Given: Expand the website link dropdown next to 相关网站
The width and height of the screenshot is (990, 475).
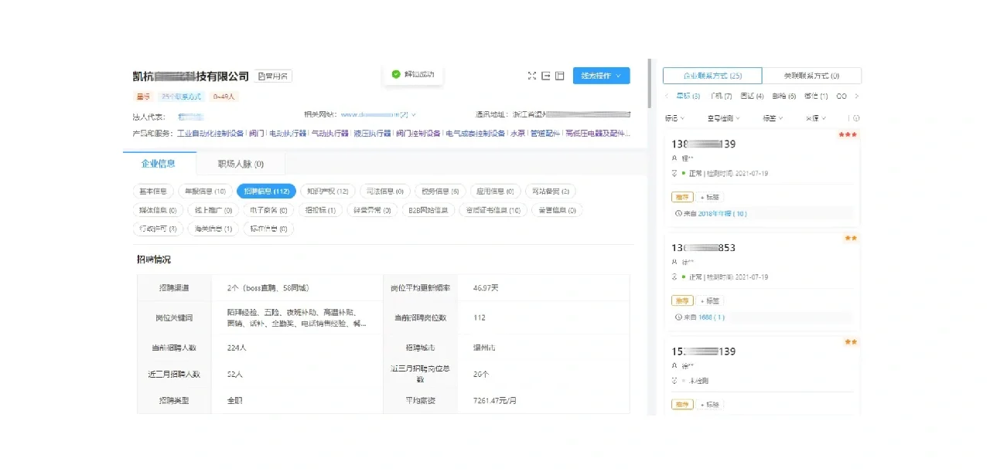Looking at the screenshot, I should [x=420, y=114].
